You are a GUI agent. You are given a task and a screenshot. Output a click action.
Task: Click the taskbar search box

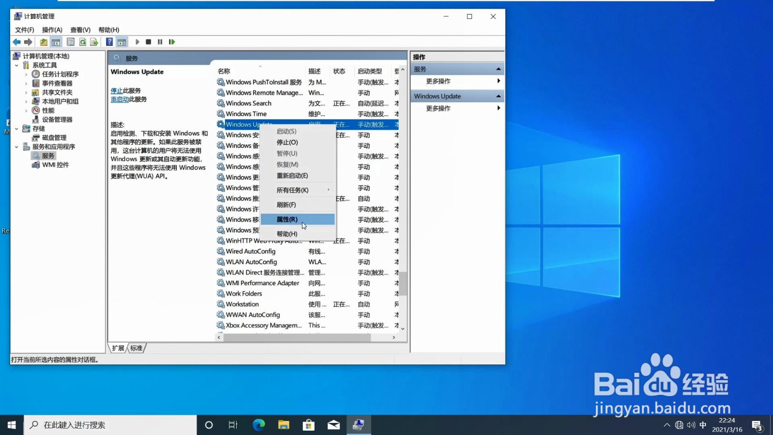pyautogui.click(x=110, y=425)
